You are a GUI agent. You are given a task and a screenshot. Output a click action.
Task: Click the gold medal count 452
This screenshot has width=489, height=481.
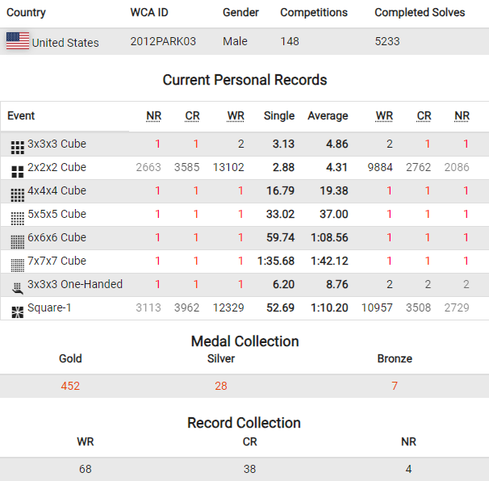[x=70, y=386]
